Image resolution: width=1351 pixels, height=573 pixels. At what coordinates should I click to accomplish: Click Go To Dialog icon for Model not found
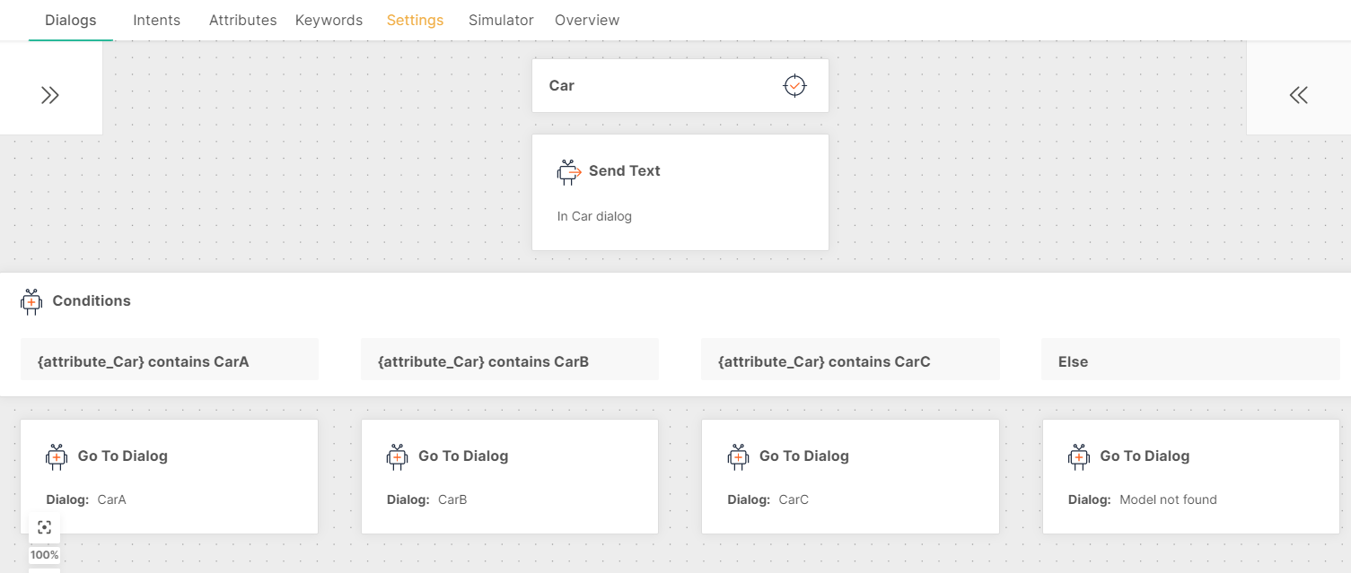tap(1079, 456)
